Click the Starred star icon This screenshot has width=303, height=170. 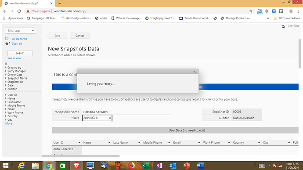click(x=7, y=43)
